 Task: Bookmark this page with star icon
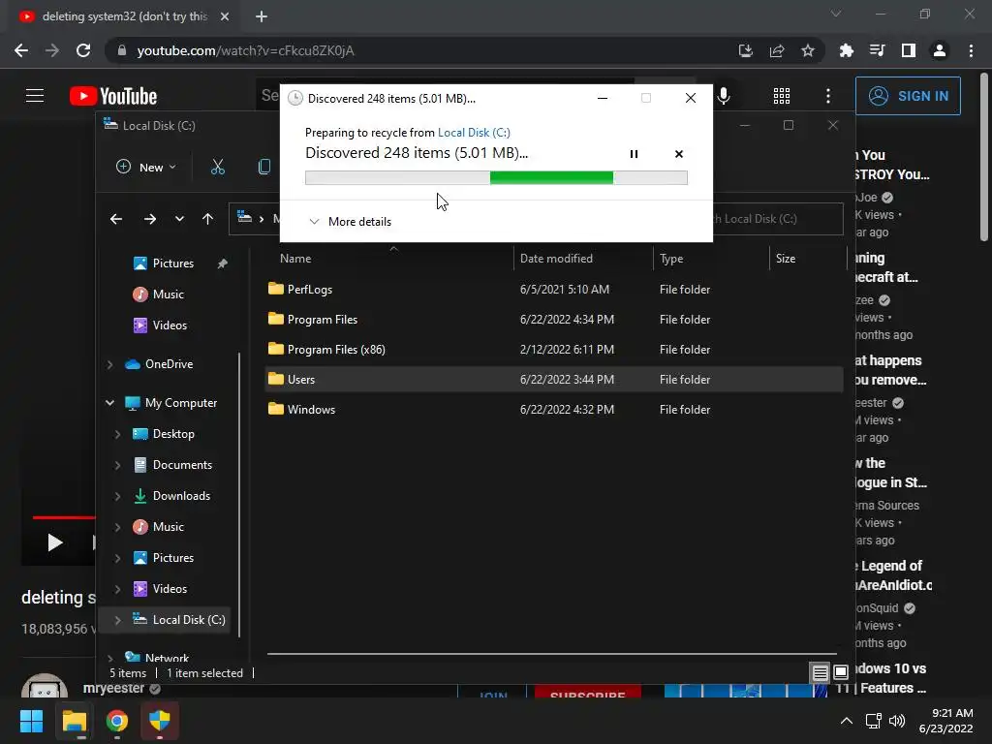[808, 50]
